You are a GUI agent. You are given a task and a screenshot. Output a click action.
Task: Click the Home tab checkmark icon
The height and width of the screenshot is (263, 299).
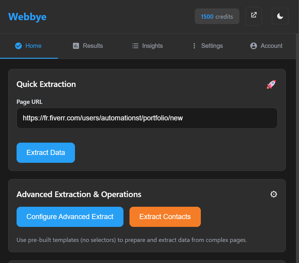pos(18,46)
